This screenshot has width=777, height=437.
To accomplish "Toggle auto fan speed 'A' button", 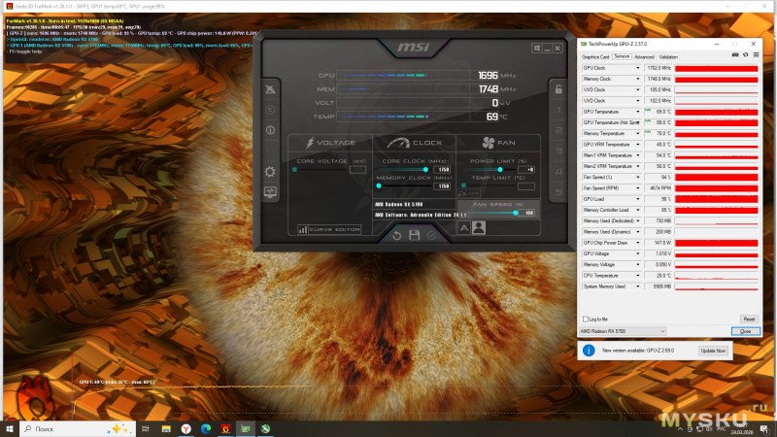I will 463,228.
